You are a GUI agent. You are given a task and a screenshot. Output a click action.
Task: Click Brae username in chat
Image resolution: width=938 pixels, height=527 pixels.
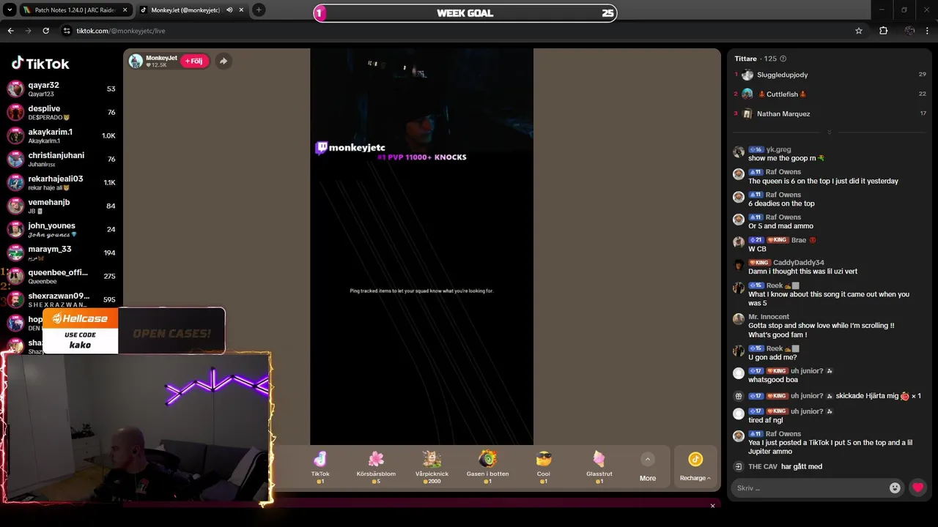tap(798, 240)
